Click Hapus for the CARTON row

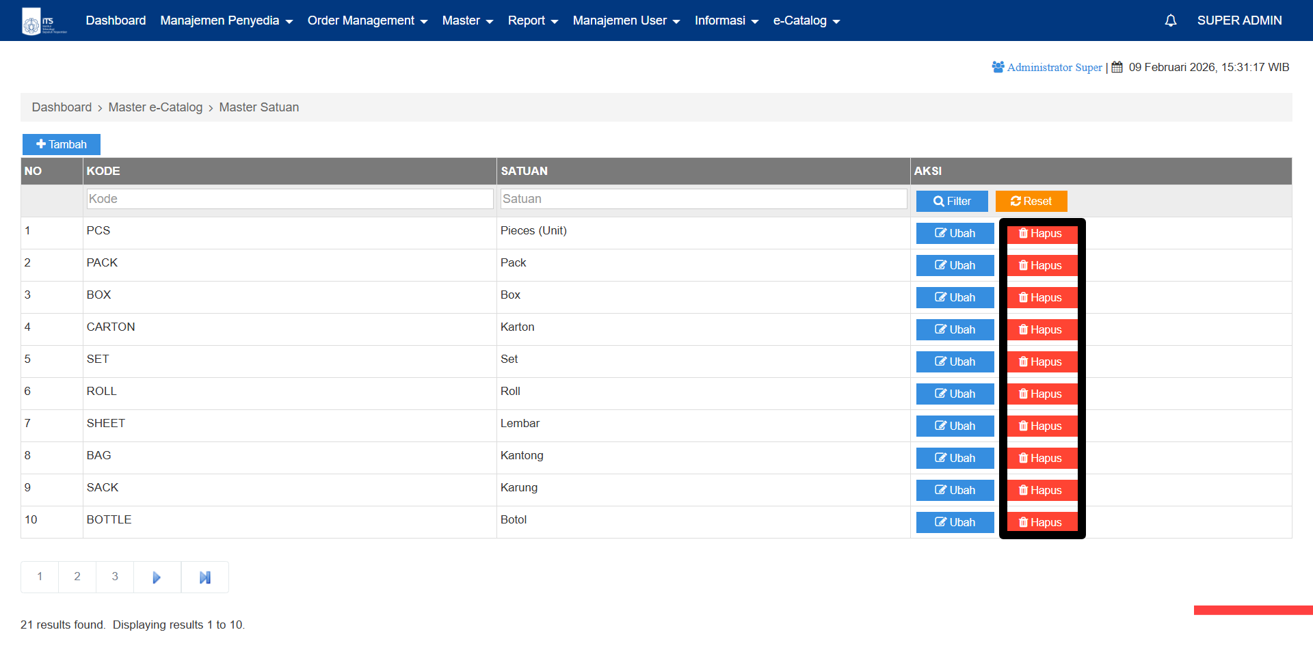point(1042,330)
